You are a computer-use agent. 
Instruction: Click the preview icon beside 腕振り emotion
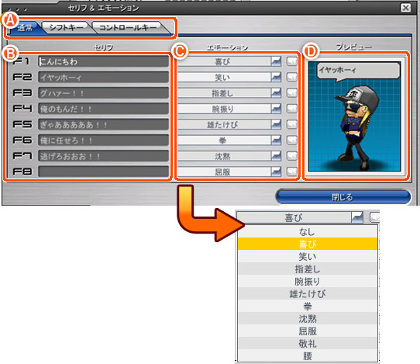291,109
